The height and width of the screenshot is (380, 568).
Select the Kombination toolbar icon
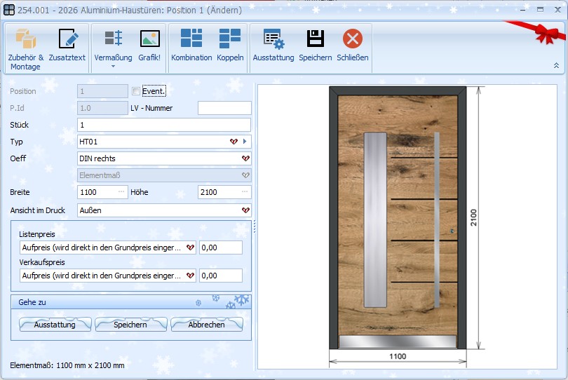pyautogui.click(x=191, y=39)
